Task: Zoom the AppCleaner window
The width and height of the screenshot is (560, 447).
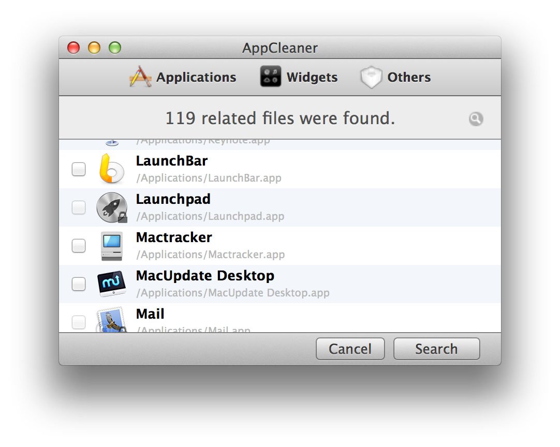Action: click(x=115, y=48)
